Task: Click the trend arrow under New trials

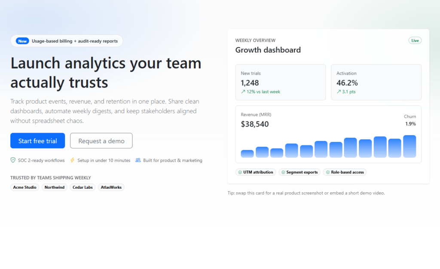Action: tap(243, 92)
